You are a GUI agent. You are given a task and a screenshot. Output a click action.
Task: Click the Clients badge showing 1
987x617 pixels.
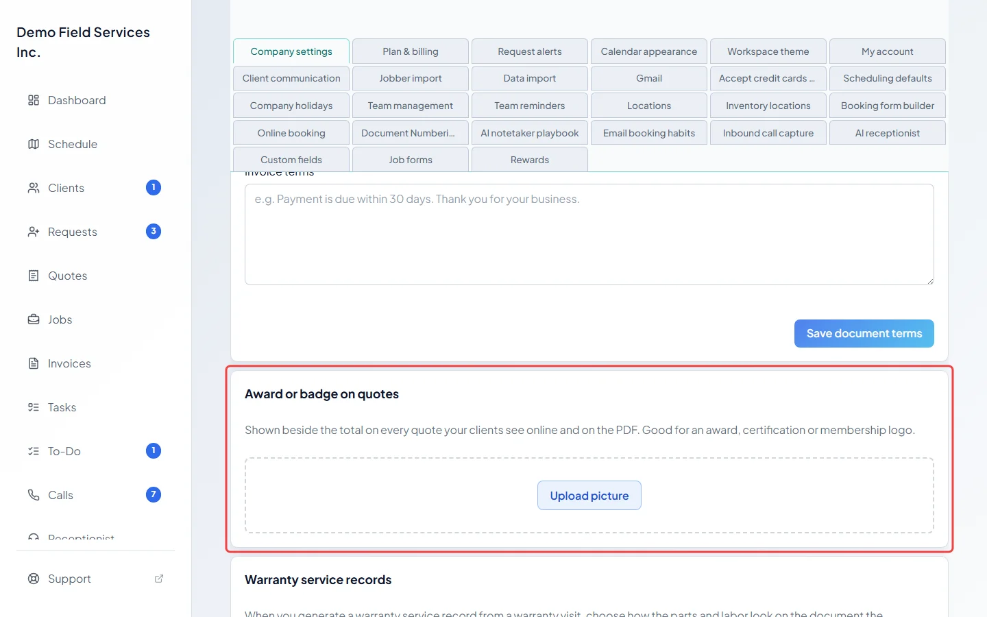pyautogui.click(x=154, y=187)
